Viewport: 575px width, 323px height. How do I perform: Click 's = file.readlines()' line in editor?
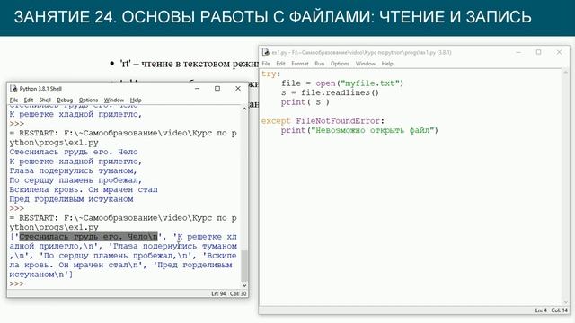330,92
